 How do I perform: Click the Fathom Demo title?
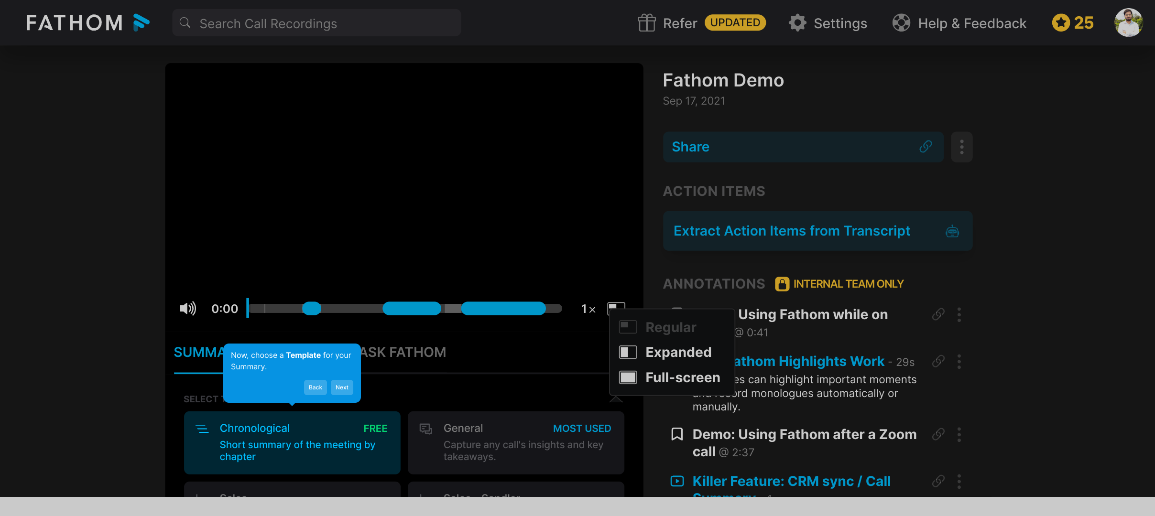point(723,80)
